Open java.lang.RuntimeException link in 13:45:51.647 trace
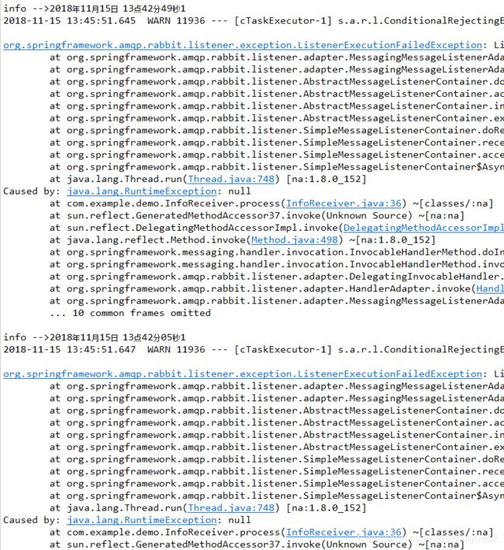Image resolution: width=504 pixels, height=550 pixels. click(x=142, y=521)
